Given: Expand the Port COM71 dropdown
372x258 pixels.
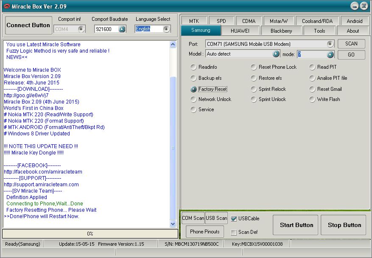Looking at the screenshot, I should tap(330, 44).
